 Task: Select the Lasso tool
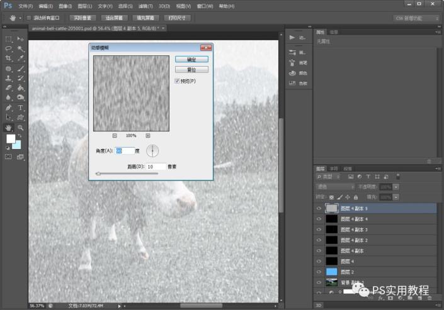[x=8, y=48]
